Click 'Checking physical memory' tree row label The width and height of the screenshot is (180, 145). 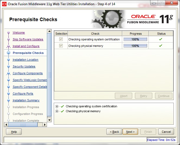pos(83,111)
